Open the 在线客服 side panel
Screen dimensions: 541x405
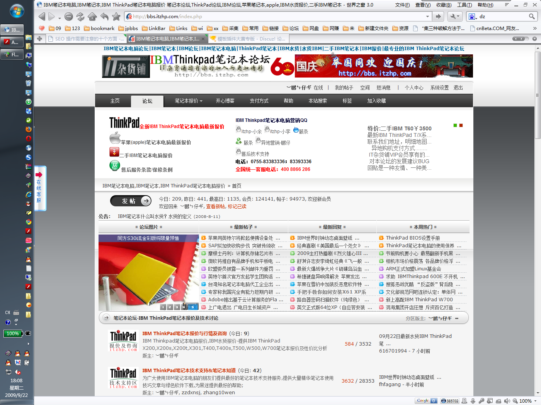click(40, 188)
